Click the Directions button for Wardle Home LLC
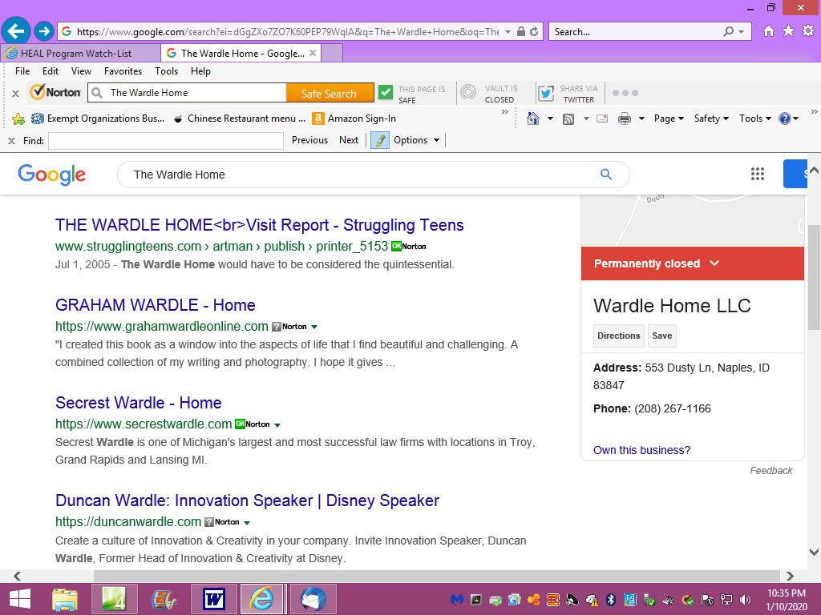This screenshot has height=615, width=821. tap(618, 336)
